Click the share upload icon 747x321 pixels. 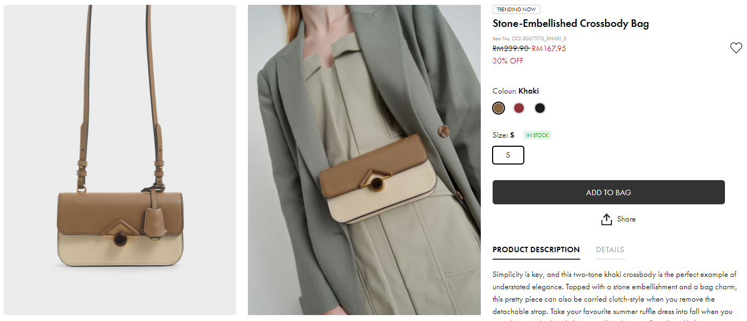[x=607, y=219]
